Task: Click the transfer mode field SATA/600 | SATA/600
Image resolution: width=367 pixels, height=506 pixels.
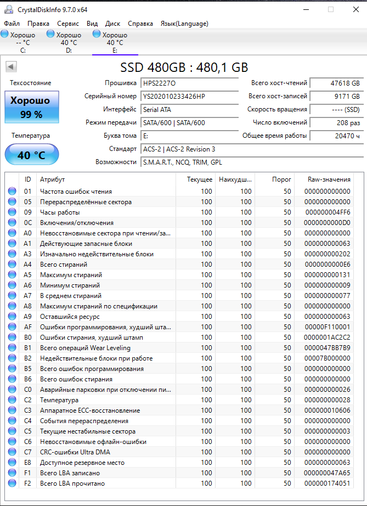Action: pyautogui.click(x=190, y=122)
